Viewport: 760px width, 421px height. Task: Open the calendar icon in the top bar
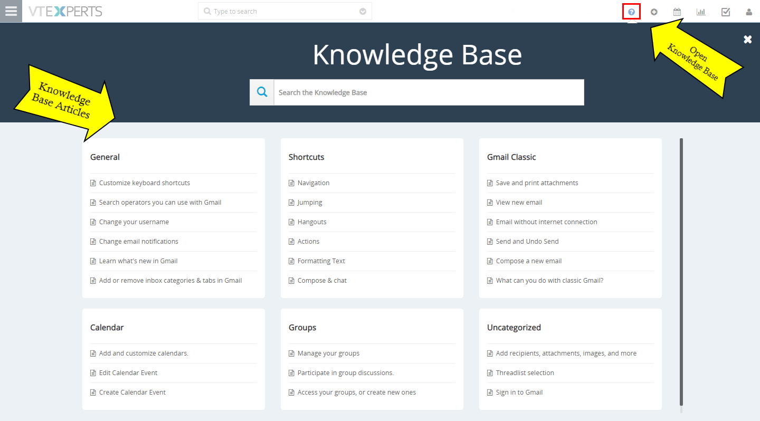[677, 11]
